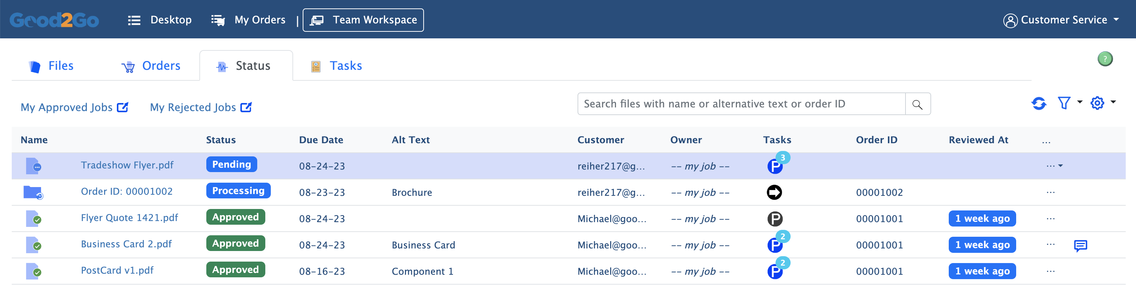Open Tradeshow Flyer.pdf
The width and height of the screenshot is (1136, 289).
coord(127,165)
